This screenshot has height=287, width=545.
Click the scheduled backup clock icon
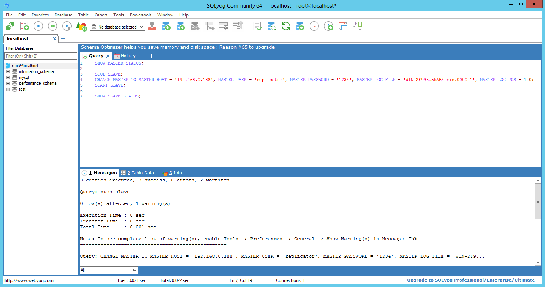(x=314, y=26)
